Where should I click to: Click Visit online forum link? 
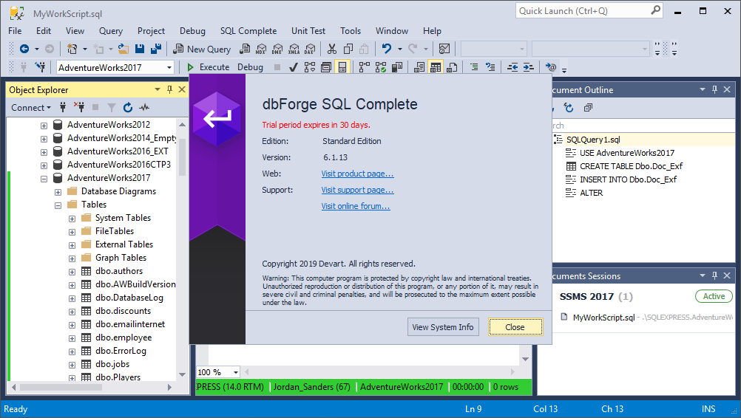point(356,206)
